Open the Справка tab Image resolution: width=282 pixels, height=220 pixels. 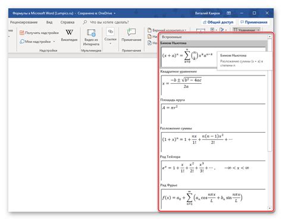pos(67,22)
